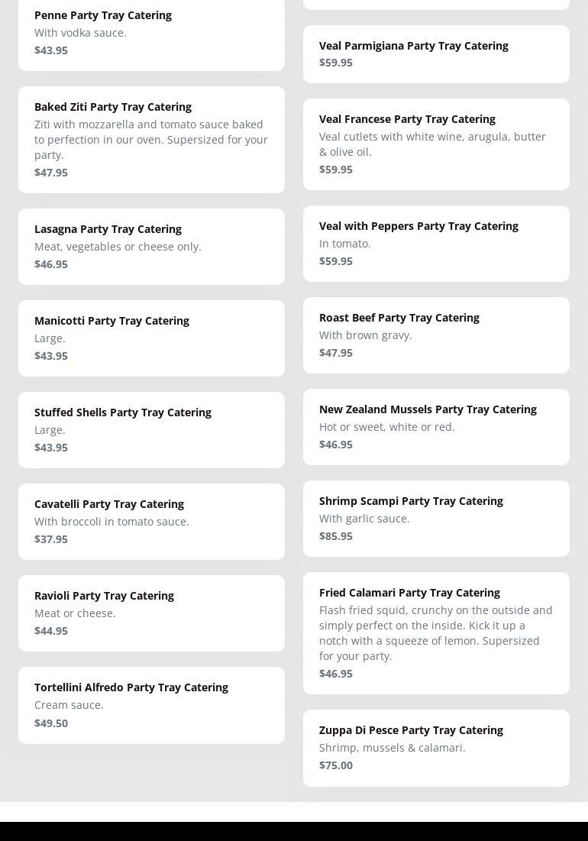588x841 pixels.
Task: Select Penne Party Tray Catering item
Action: [x=151, y=34]
